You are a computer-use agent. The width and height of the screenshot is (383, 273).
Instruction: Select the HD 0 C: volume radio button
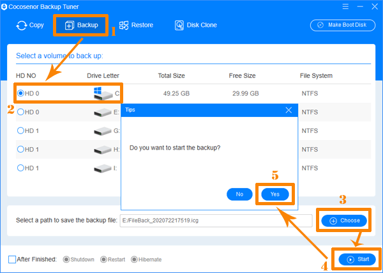(x=20, y=93)
